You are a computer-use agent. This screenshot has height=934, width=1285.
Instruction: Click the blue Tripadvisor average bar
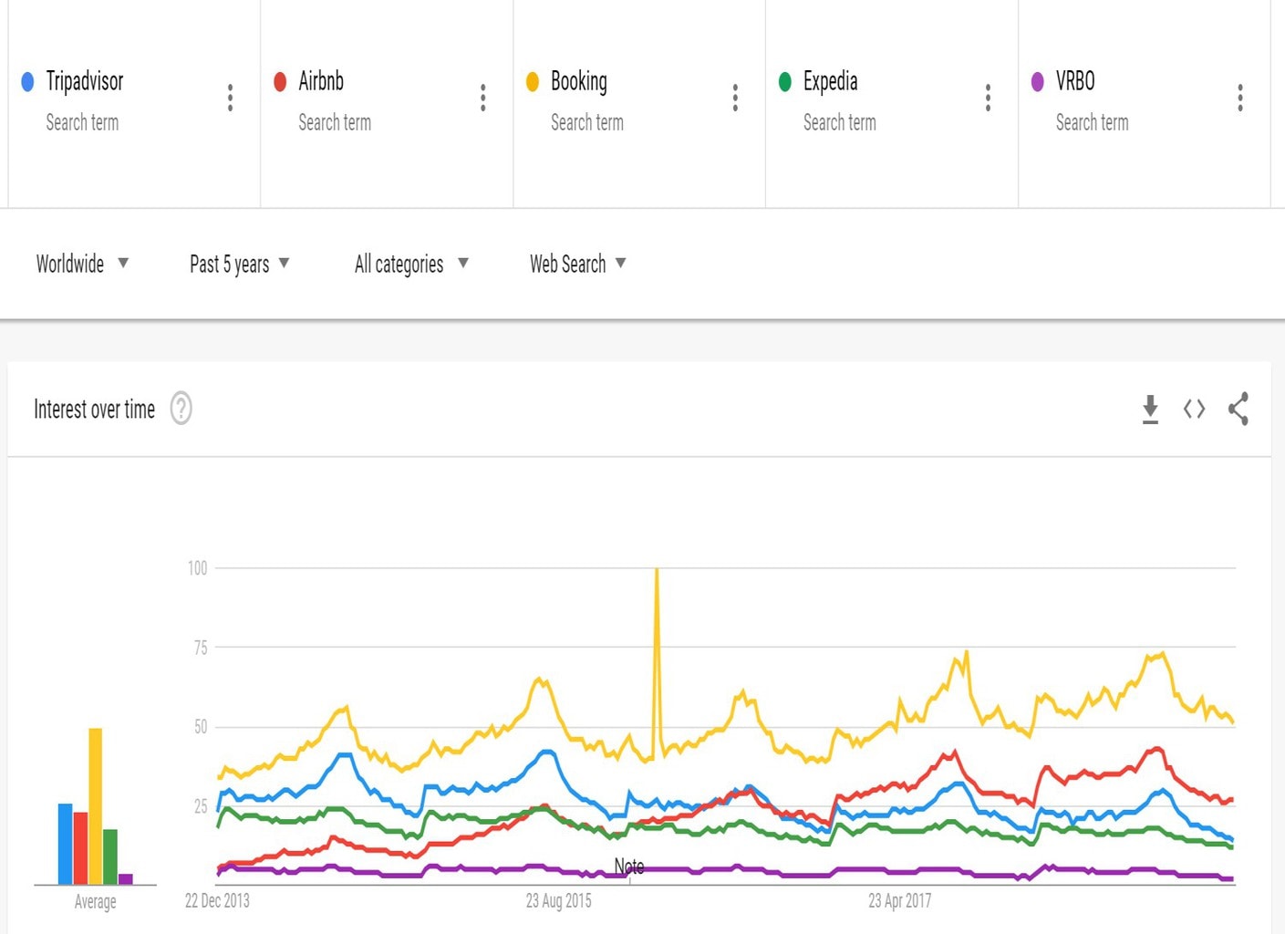click(x=65, y=844)
